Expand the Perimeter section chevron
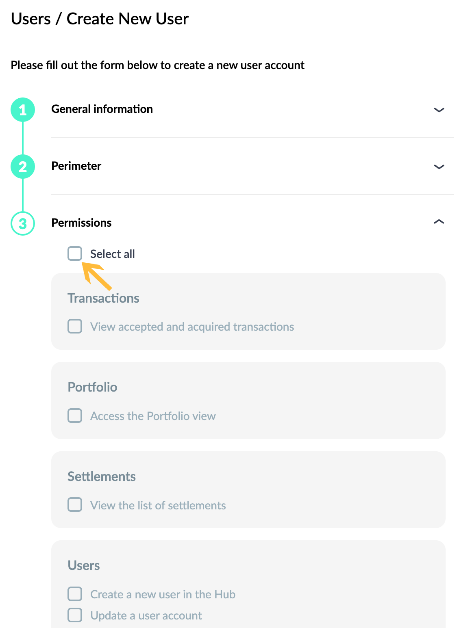The image size is (470, 628). (439, 167)
